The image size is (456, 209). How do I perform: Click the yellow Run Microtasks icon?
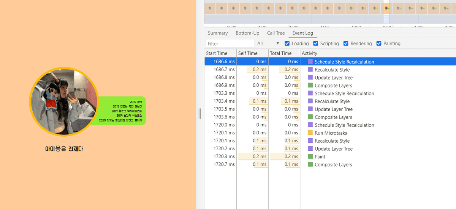pos(310,133)
